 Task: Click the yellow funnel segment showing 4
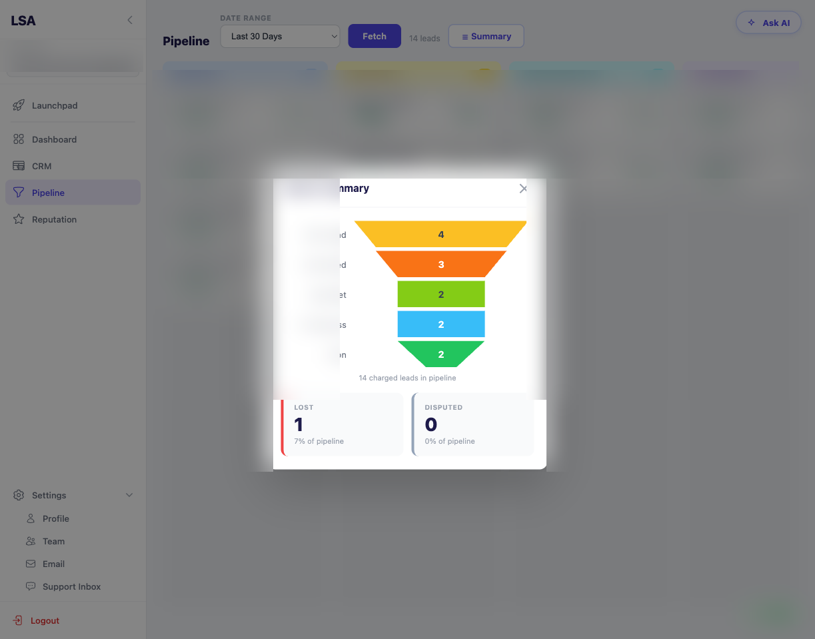coord(441,235)
